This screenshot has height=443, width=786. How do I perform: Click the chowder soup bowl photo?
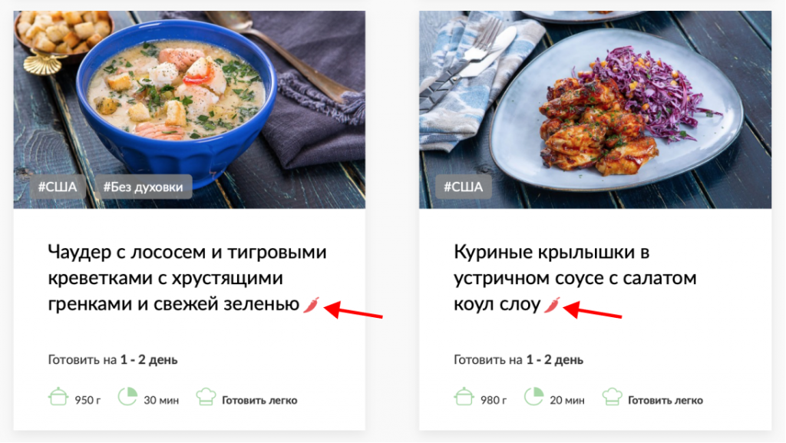[x=190, y=110]
